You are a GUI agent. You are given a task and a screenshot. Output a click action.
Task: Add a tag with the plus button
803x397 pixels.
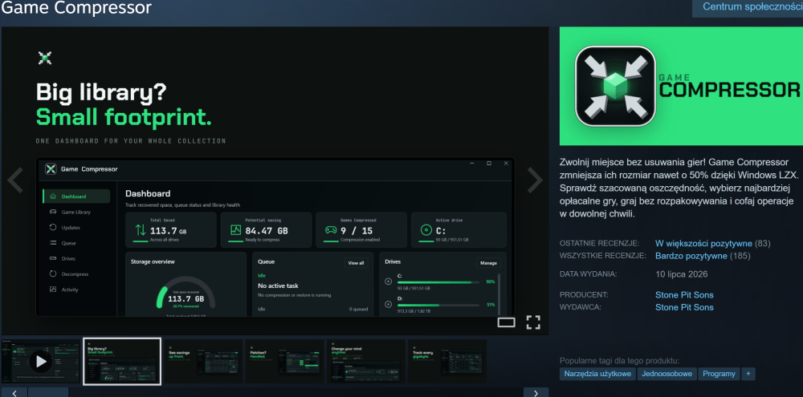point(748,374)
